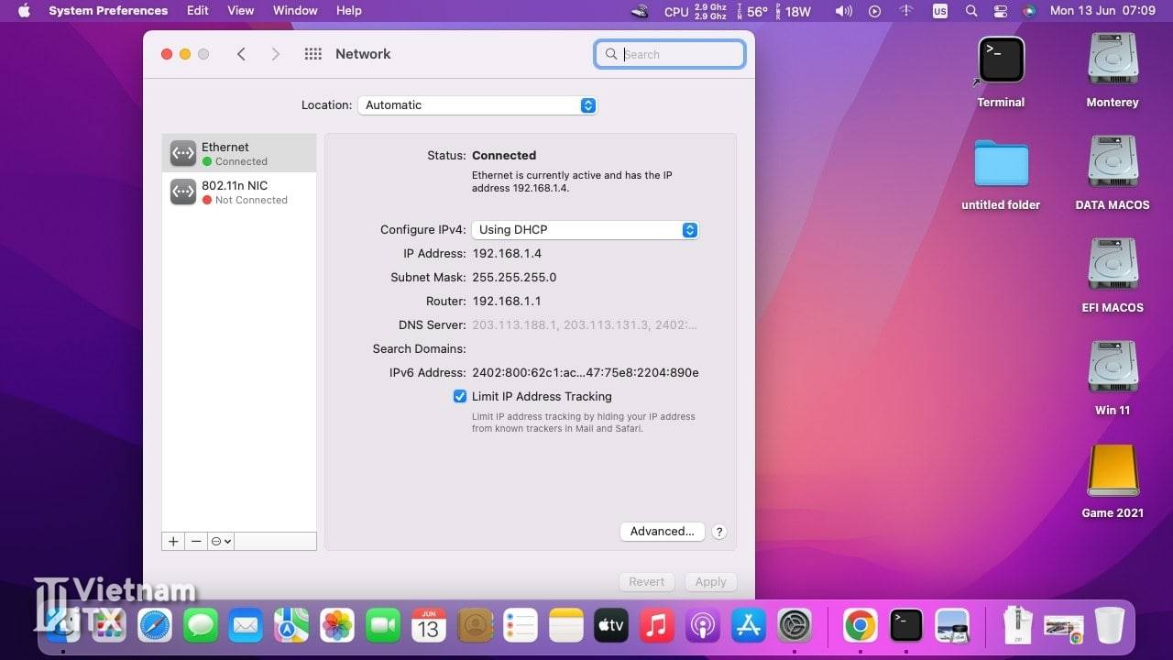The height and width of the screenshot is (660, 1173).
Task: Open the Location dropdown set to Automatic
Action: [x=477, y=105]
